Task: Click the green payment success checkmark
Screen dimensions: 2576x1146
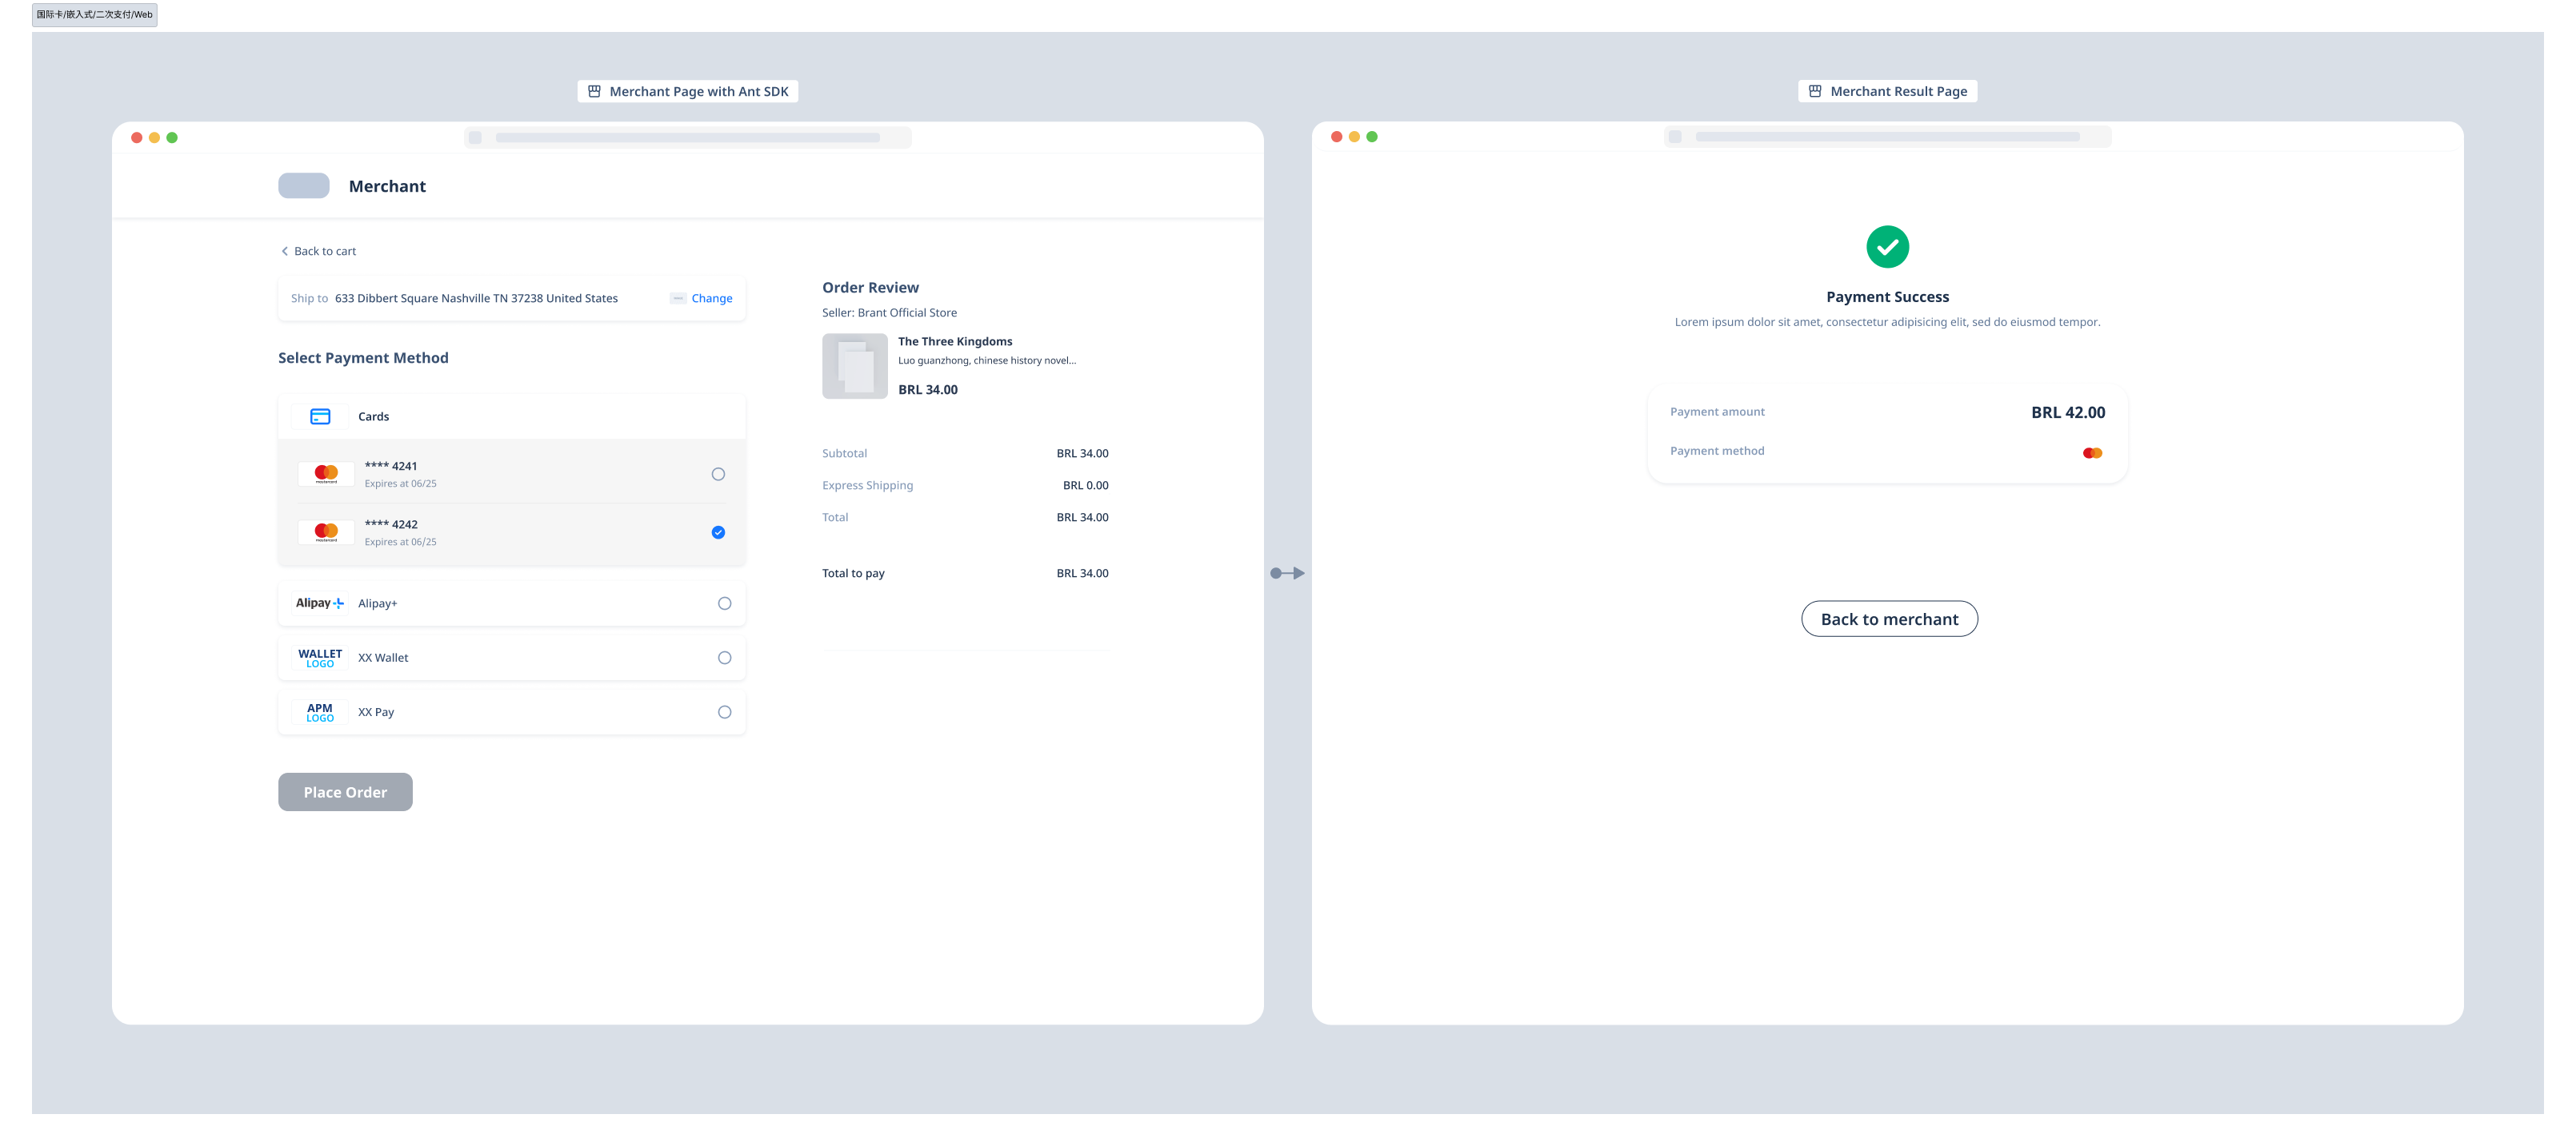Action: click(1887, 247)
